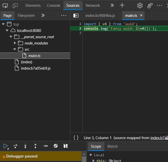
Task: Show more DevTools tabs chevron
Action: coord(112,5)
